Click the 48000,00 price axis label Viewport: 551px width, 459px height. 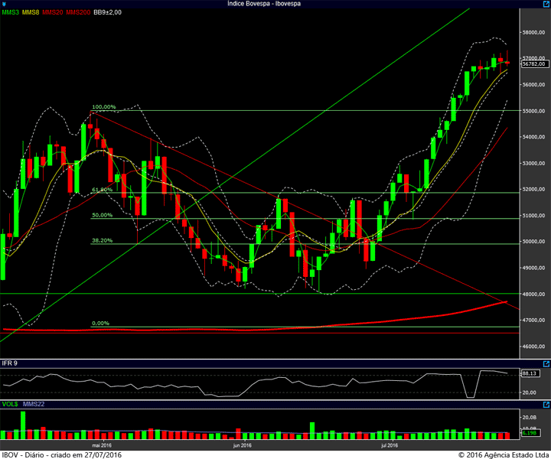click(534, 294)
